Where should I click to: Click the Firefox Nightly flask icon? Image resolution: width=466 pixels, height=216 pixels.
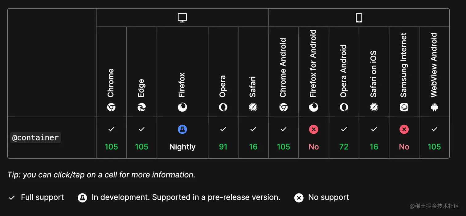click(182, 129)
